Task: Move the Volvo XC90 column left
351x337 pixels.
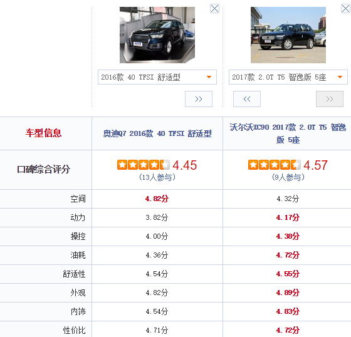Action: [x=247, y=99]
